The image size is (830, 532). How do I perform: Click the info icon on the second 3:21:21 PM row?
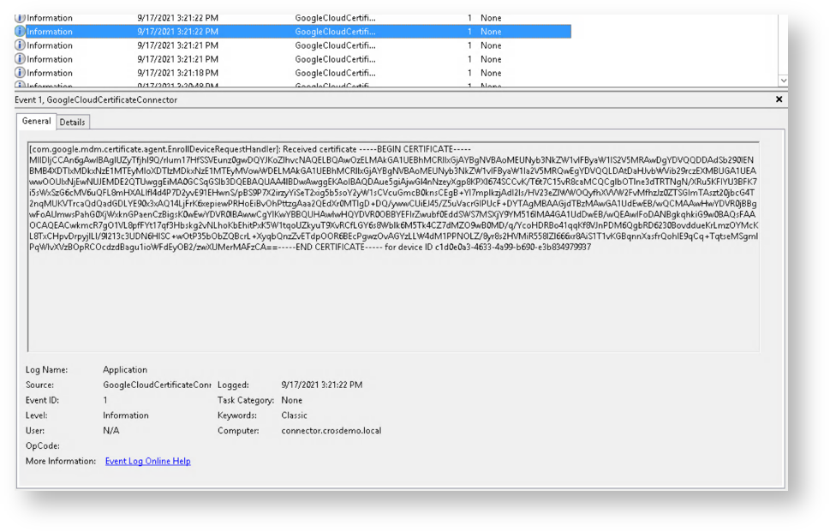[x=21, y=59]
